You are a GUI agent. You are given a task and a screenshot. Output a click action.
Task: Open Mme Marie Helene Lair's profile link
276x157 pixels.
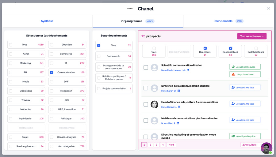(173, 70)
